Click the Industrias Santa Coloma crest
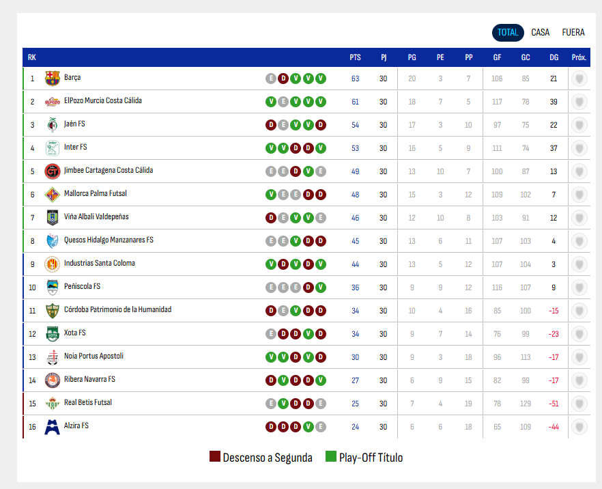602x489 pixels. click(x=52, y=264)
